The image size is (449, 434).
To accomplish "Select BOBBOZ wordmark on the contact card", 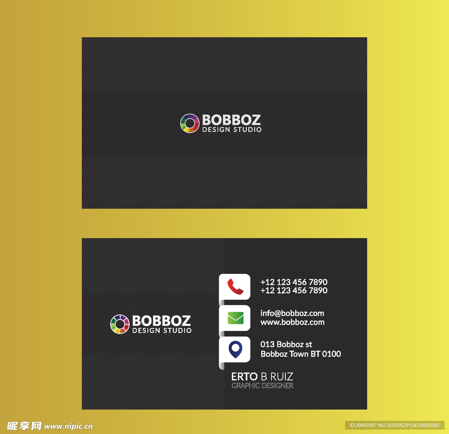I will point(161,320).
